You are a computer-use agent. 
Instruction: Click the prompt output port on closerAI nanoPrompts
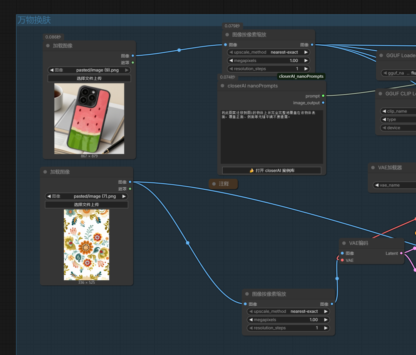[x=323, y=96]
